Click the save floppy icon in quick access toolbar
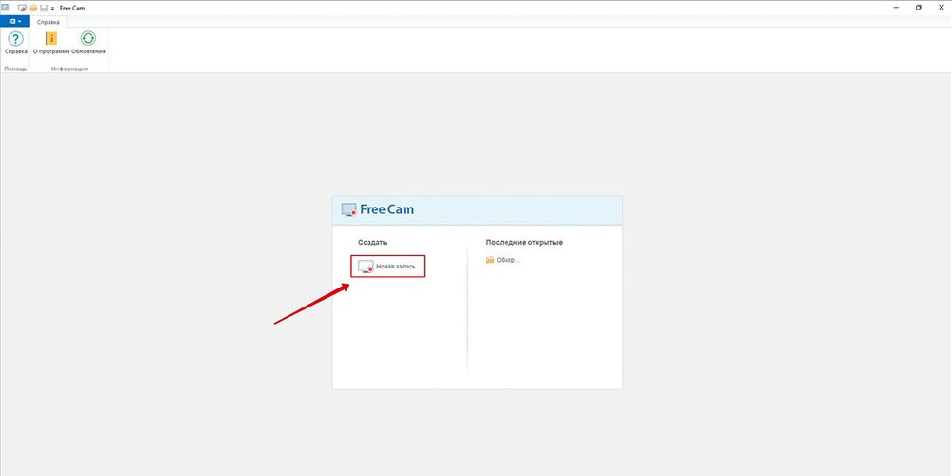 [43, 8]
